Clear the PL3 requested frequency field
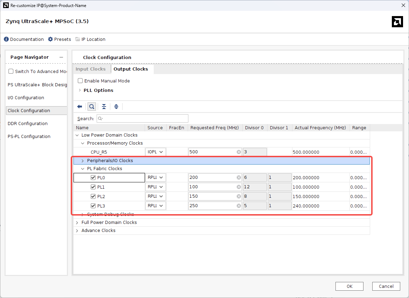The width and height of the screenshot is (409, 298). (239, 206)
